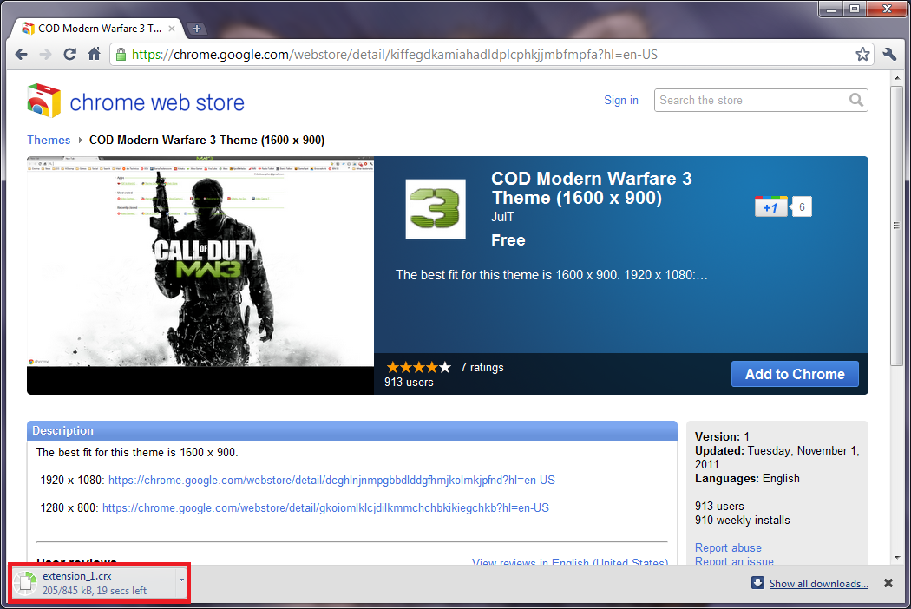911x609 pixels.
Task: Open the extension_1.crx download options arrow
Action: pos(182,580)
